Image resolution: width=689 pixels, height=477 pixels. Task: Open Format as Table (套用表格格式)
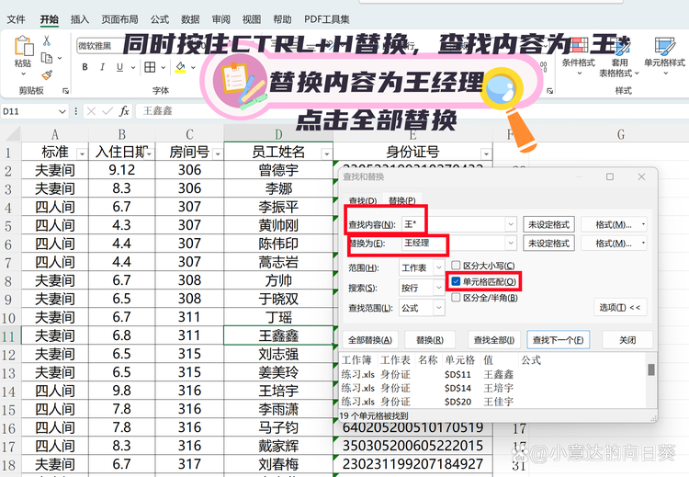(618, 57)
